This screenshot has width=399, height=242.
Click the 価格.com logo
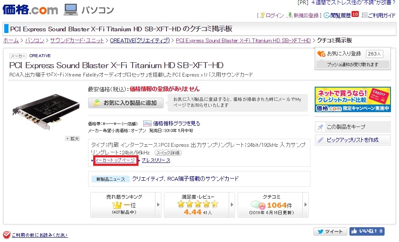[x=30, y=10]
